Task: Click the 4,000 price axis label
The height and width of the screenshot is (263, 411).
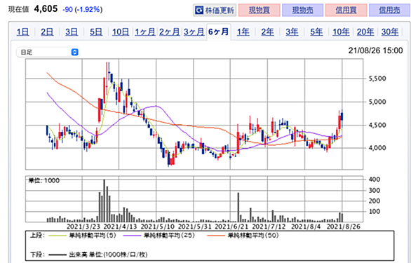Action: (x=377, y=148)
